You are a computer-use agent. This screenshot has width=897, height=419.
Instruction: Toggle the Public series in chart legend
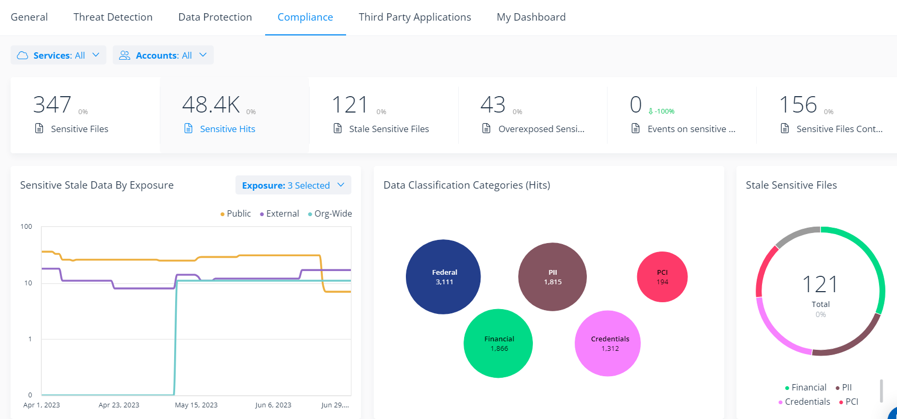(x=235, y=213)
